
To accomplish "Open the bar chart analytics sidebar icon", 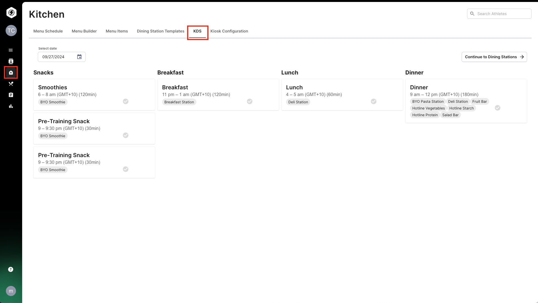I will [11, 106].
